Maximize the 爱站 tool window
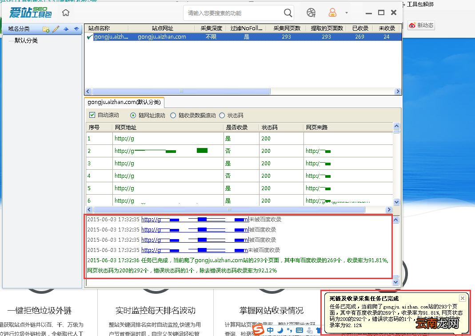This screenshot has width=475, height=336. click(381, 13)
